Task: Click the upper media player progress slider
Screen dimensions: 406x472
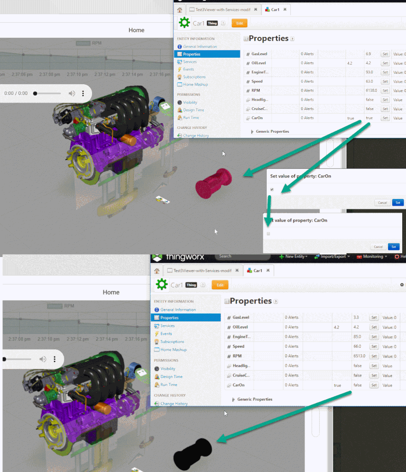Action: coord(47,94)
